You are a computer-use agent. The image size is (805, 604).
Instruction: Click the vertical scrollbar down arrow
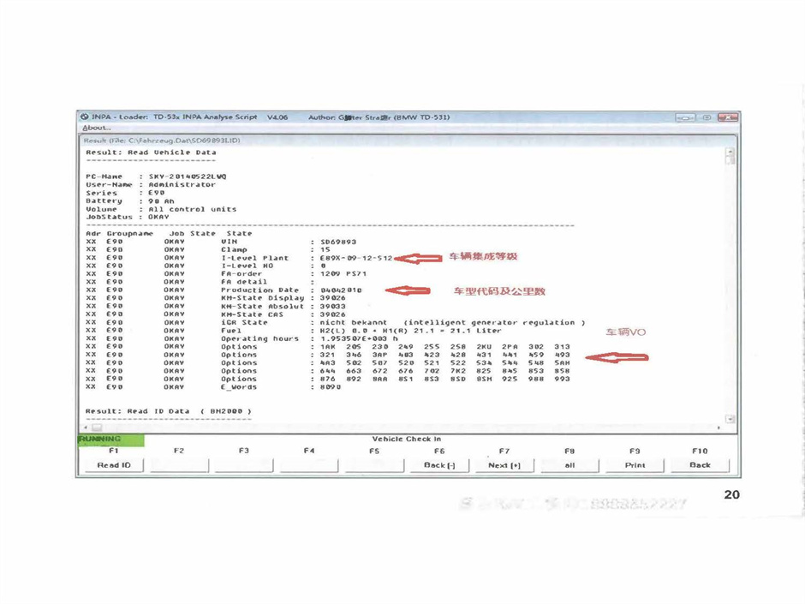point(730,419)
